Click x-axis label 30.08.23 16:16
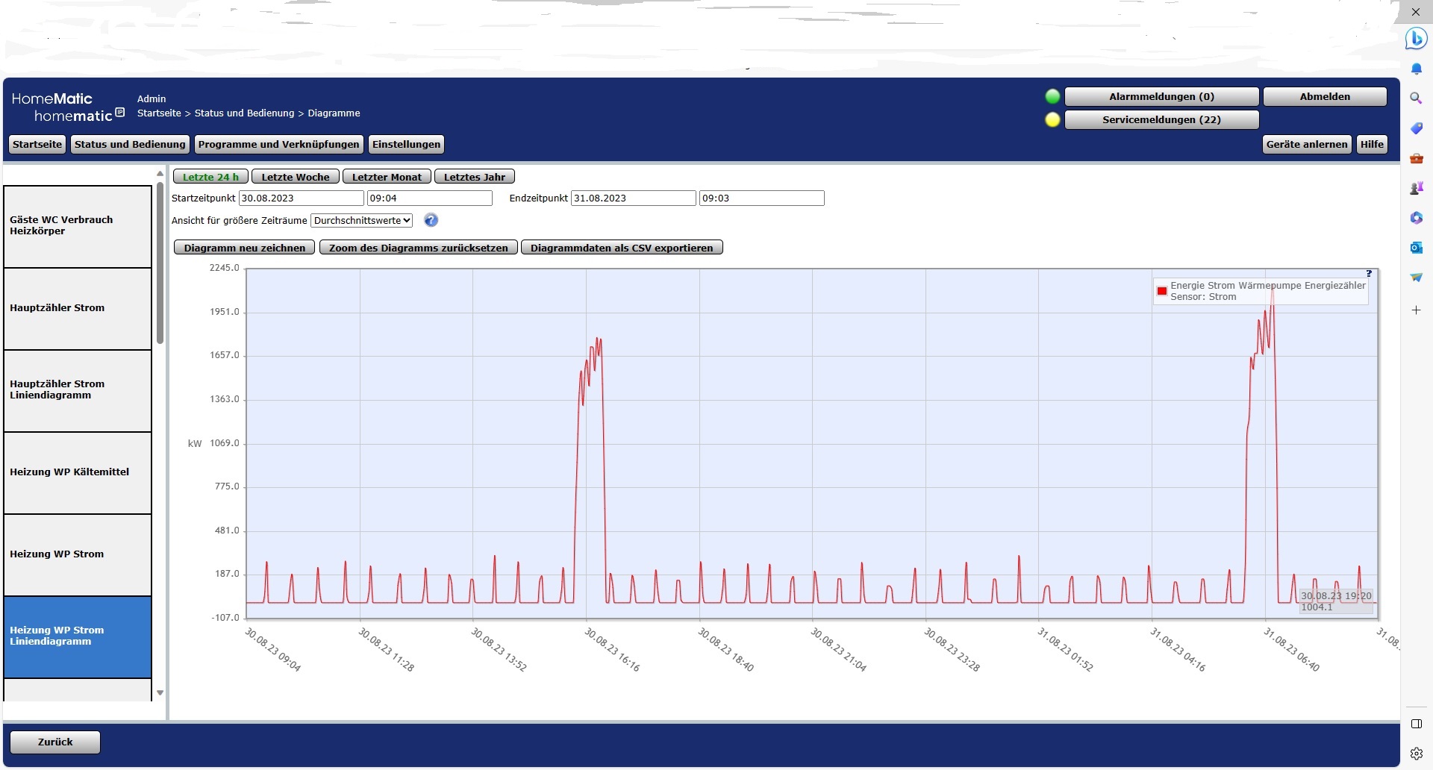1433x770 pixels. click(612, 649)
